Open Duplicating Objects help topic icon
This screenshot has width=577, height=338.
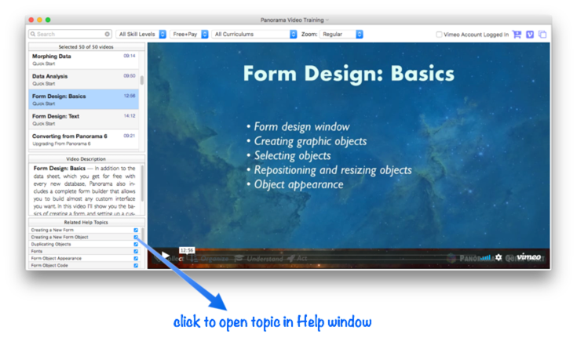136,244
